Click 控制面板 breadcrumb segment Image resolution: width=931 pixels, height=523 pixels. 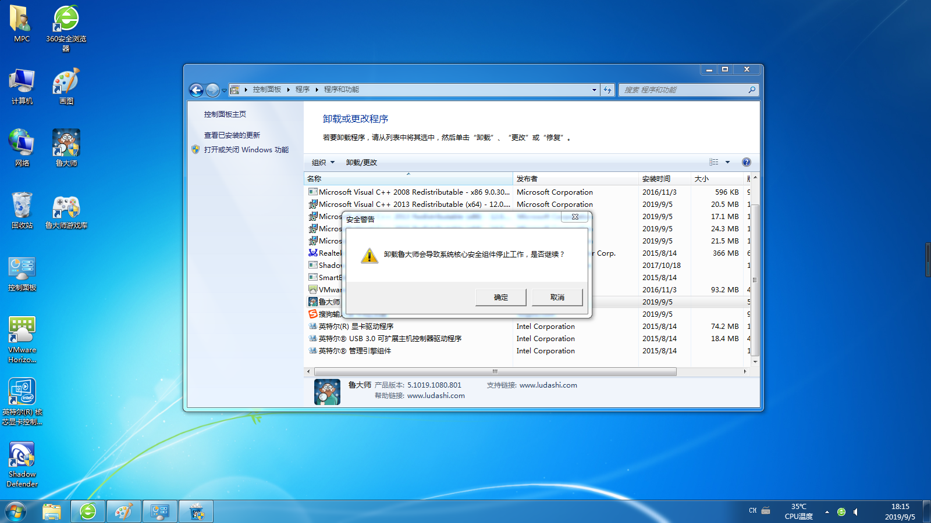tap(267, 89)
